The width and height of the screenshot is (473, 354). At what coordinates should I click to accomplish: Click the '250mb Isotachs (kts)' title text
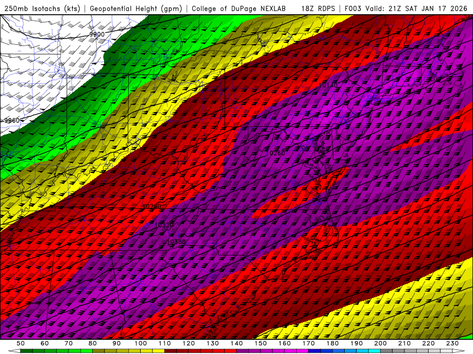[x=42, y=8]
